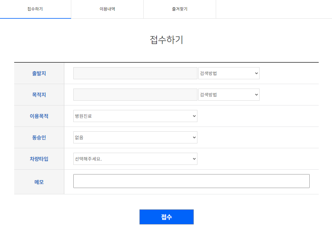Click the 출발지 row label

[39, 73]
